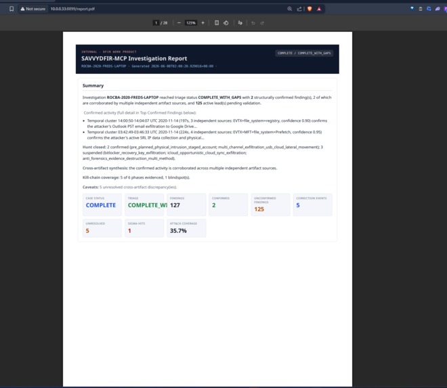The width and height of the screenshot is (447, 388).
Task: Click Correction Events 5 card
Action: click(313, 204)
